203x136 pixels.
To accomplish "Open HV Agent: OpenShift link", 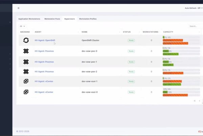I will (x=45, y=40).
